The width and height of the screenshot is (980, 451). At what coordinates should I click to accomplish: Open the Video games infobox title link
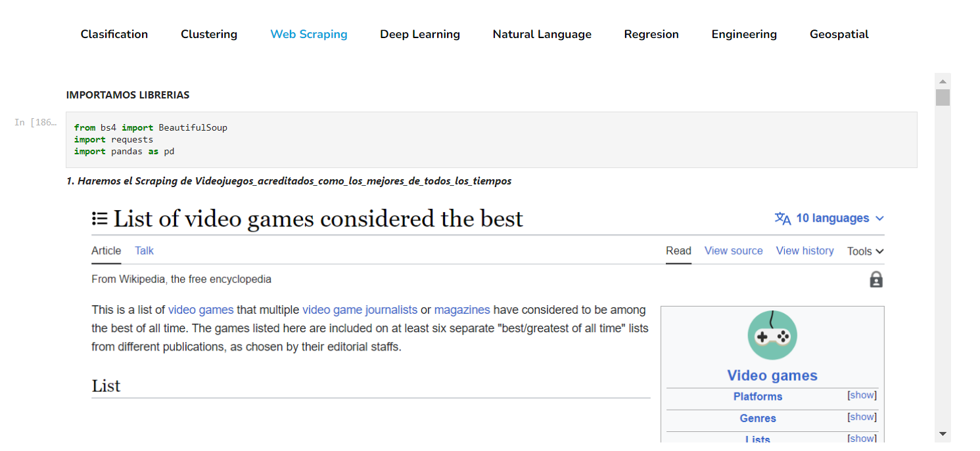772,376
